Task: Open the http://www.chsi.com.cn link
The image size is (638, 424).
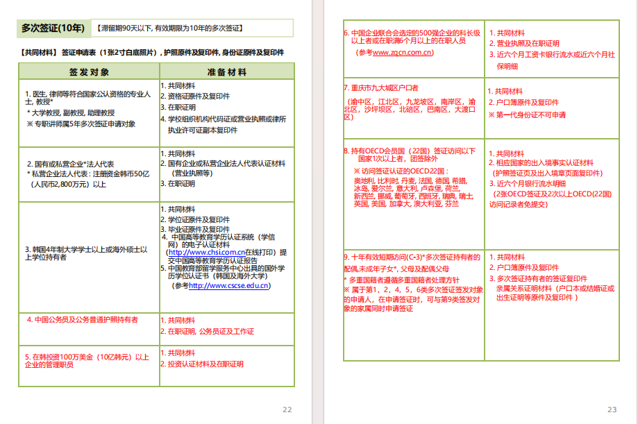Action: point(202,253)
